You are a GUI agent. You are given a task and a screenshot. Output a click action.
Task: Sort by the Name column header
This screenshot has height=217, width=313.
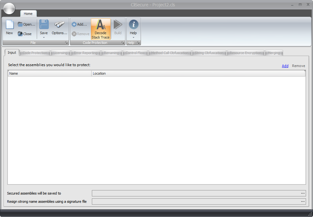[x=50, y=73]
